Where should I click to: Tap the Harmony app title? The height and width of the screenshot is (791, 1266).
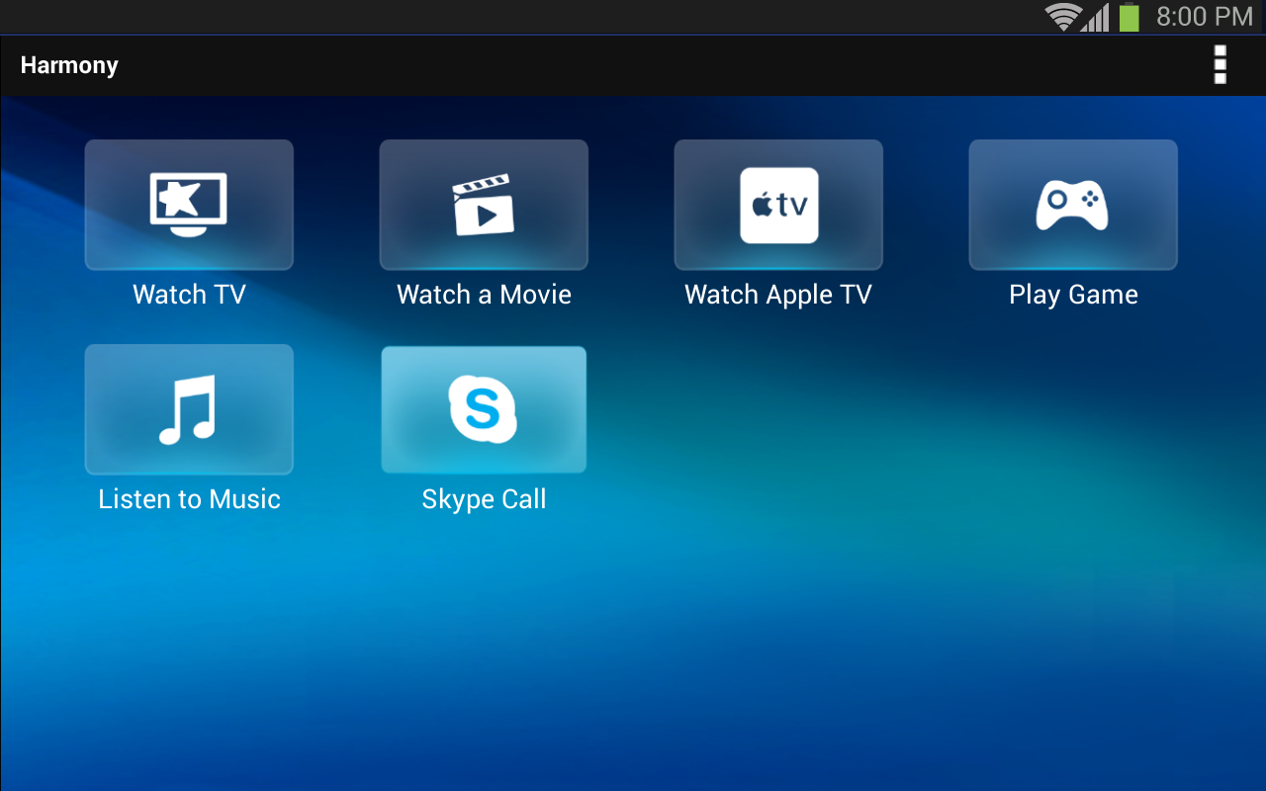click(69, 65)
